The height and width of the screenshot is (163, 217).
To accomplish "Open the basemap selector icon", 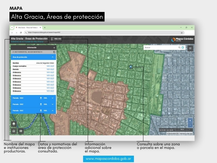I will pyautogui.click(x=21, y=131).
